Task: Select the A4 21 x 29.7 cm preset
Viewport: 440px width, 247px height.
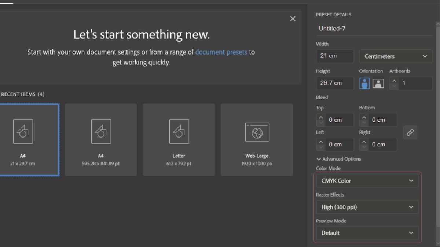Action: tap(29, 139)
